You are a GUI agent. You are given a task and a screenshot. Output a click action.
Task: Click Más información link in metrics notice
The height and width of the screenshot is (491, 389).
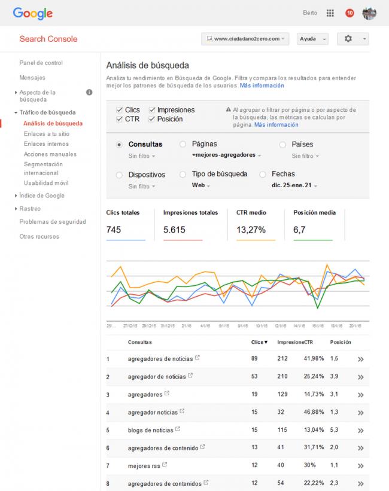tap(276, 124)
